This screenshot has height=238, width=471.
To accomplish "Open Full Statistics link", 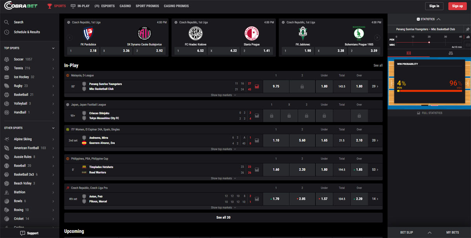I will (429, 113).
